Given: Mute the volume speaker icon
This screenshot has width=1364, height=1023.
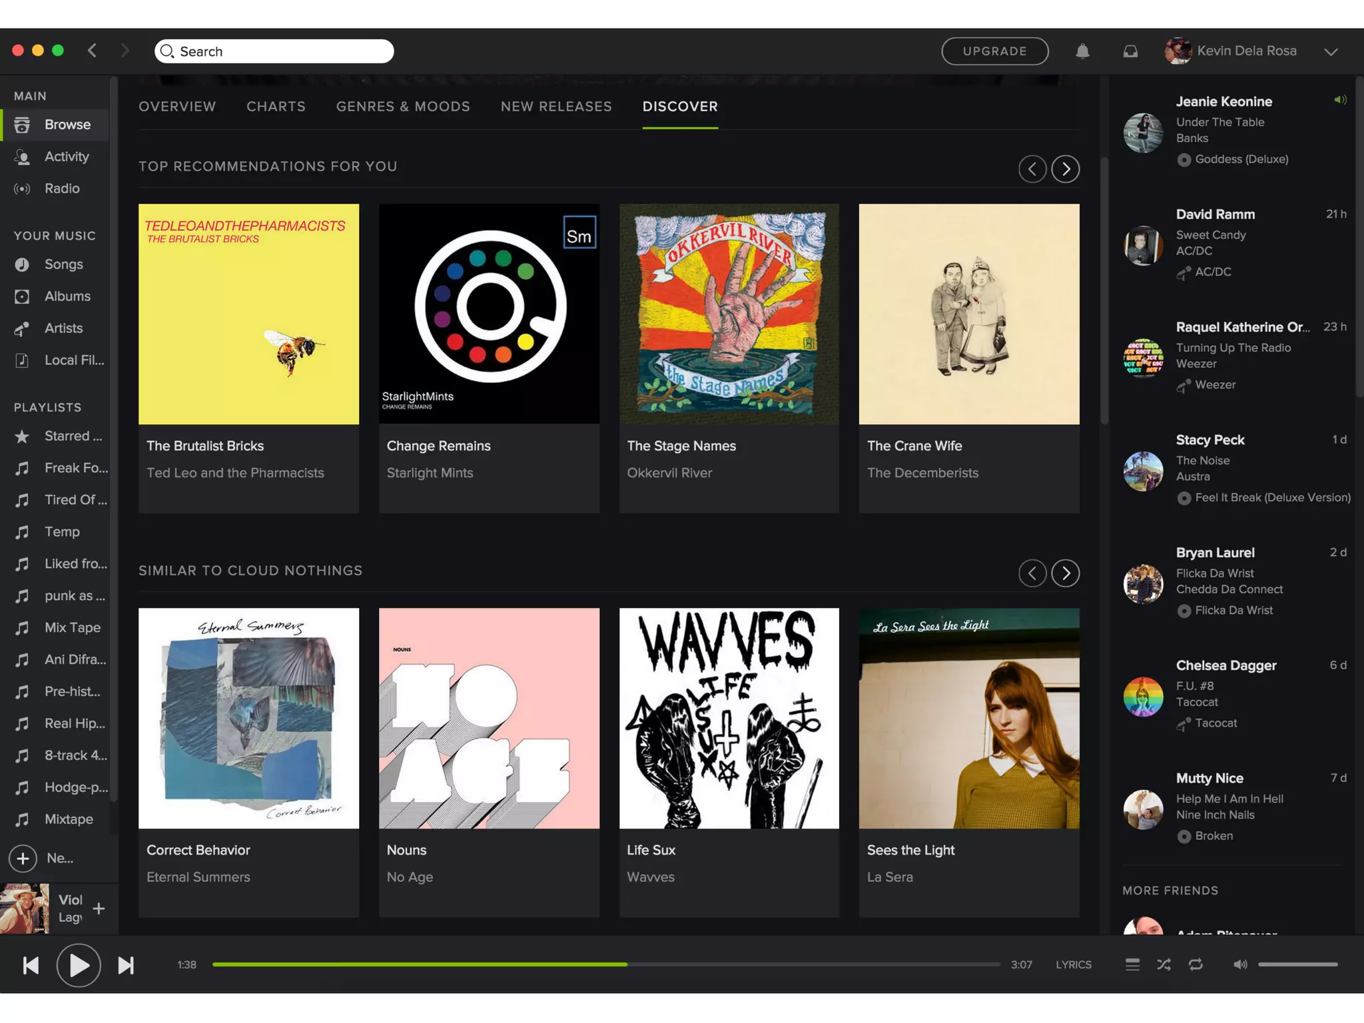Looking at the screenshot, I should [x=1239, y=964].
